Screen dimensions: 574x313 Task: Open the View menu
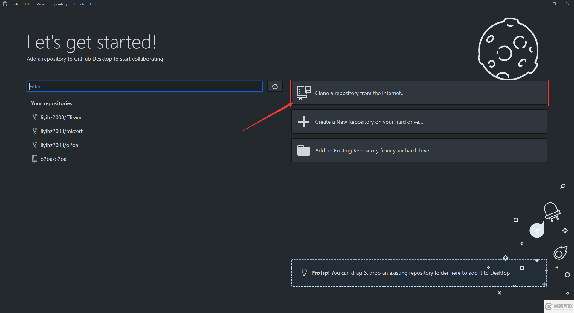pyautogui.click(x=40, y=4)
